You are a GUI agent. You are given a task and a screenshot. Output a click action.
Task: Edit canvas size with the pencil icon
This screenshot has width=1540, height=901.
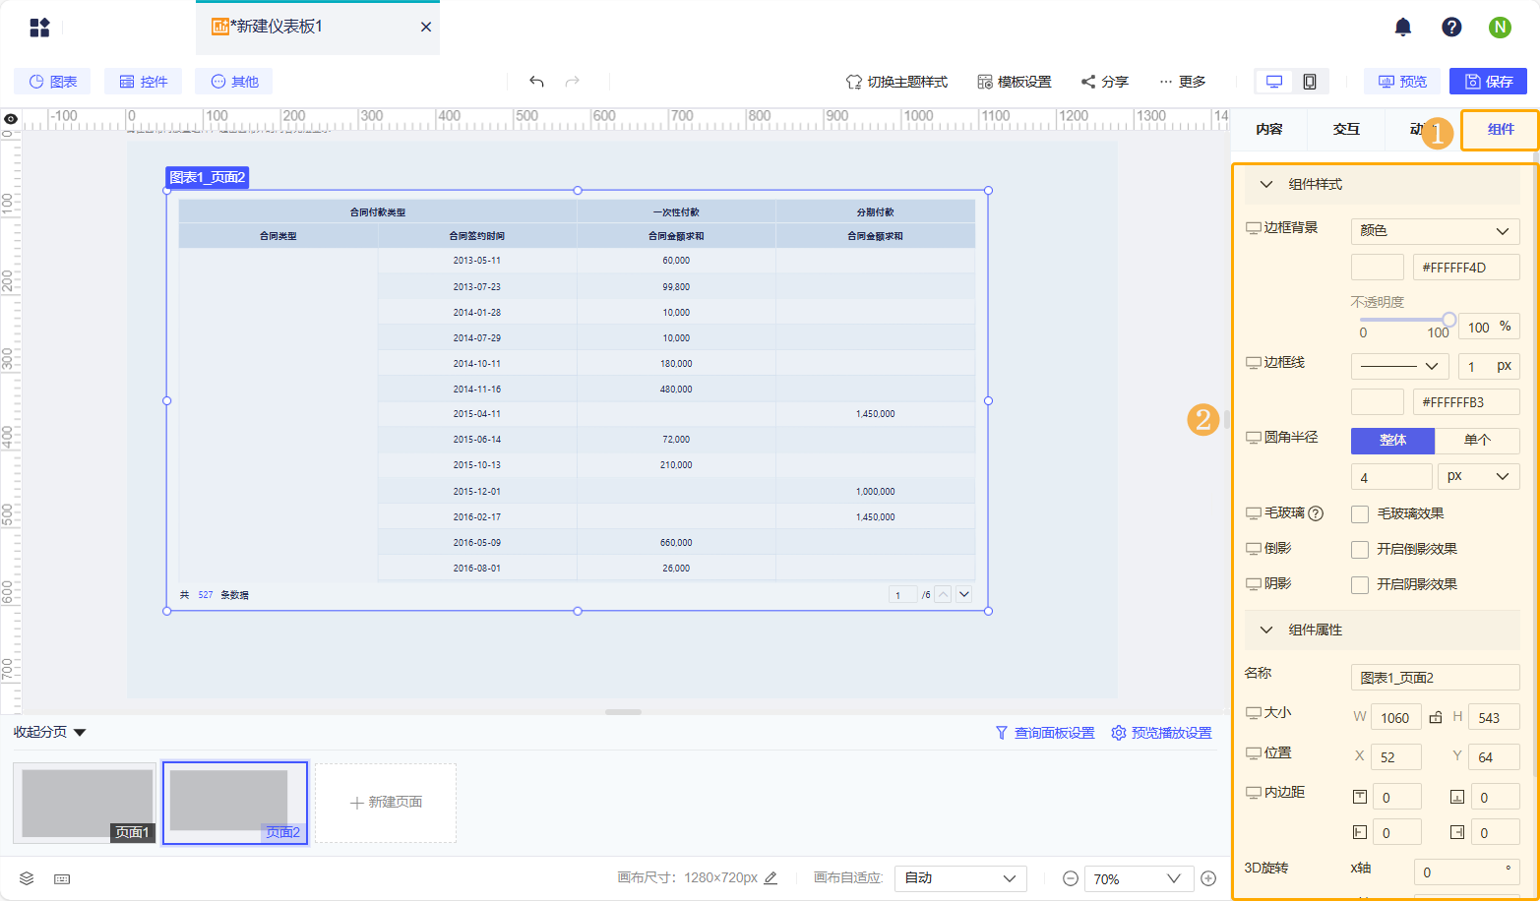[770, 877]
